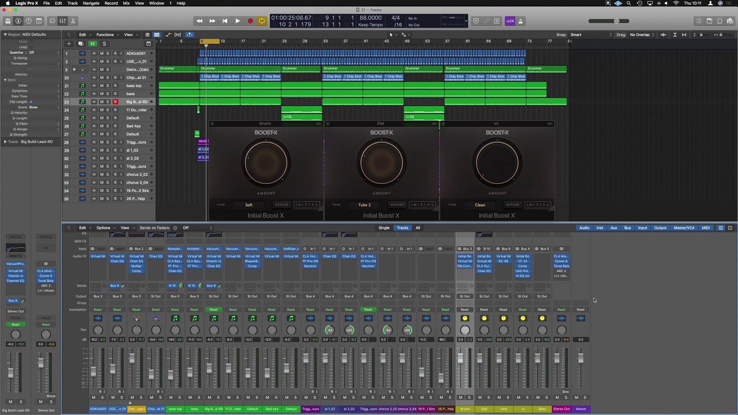Go to beginning with the transport button

(225, 21)
